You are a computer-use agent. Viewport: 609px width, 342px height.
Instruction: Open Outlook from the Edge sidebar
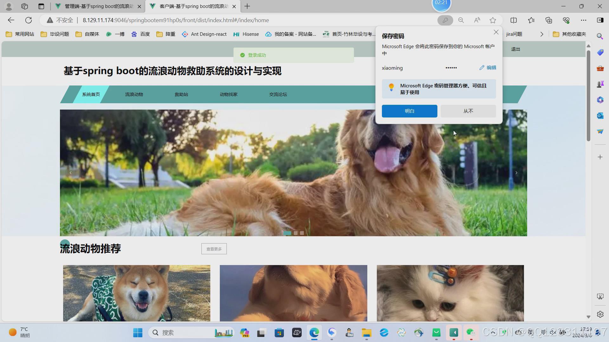[600, 116]
